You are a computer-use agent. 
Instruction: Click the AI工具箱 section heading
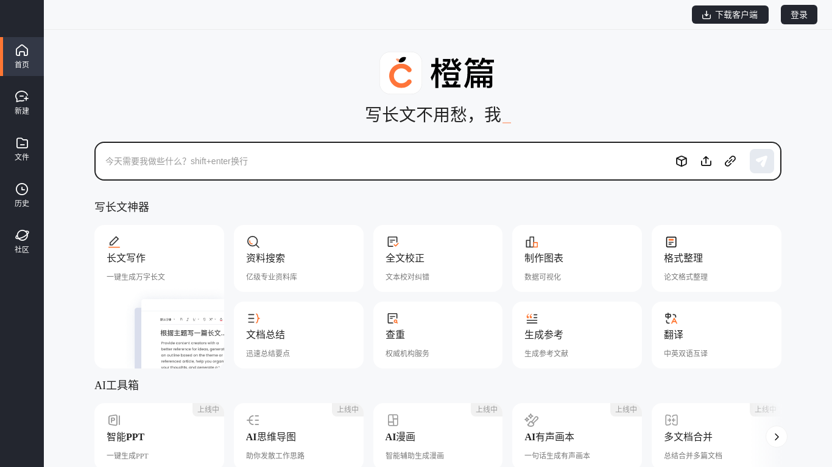117,385
